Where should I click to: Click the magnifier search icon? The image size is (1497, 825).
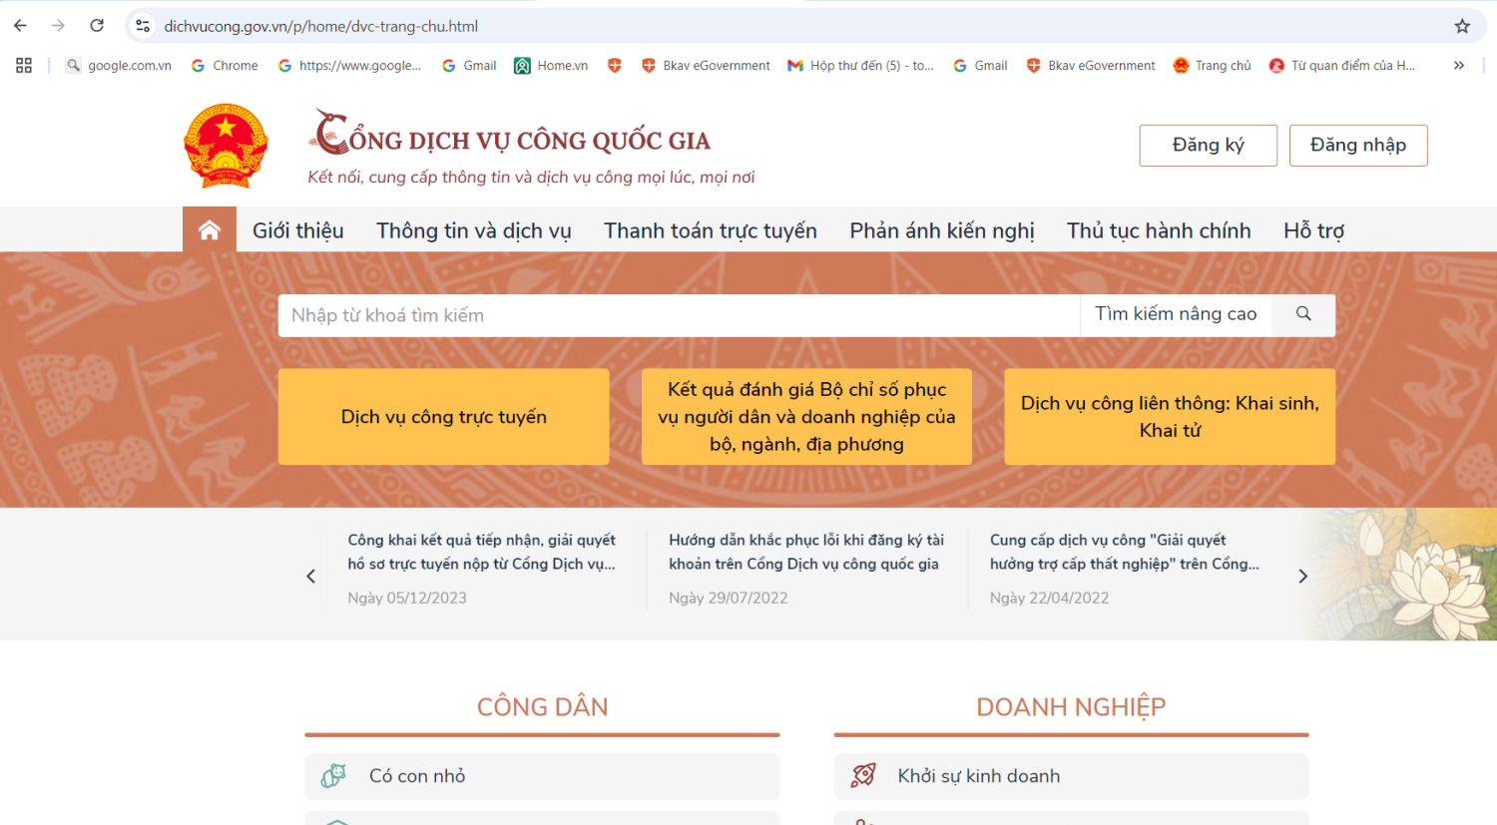[x=1303, y=314]
